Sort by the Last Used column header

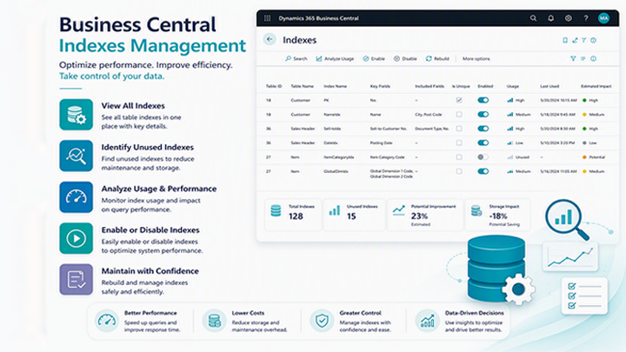click(549, 86)
